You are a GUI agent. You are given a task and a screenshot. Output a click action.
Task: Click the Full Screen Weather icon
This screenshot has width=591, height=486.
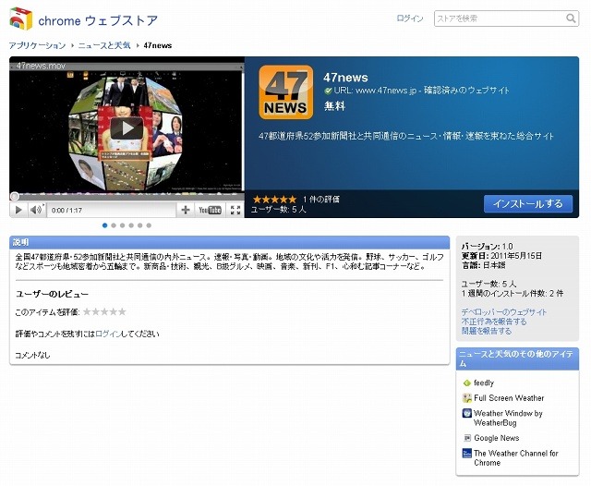click(x=467, y=398)
